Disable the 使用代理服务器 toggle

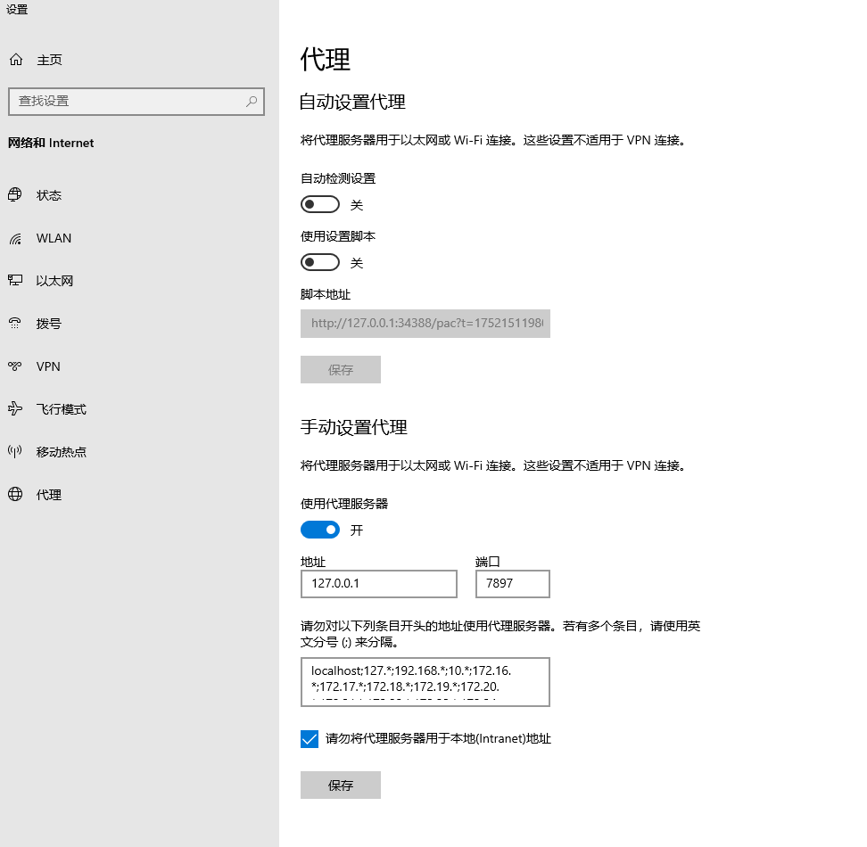320,530
